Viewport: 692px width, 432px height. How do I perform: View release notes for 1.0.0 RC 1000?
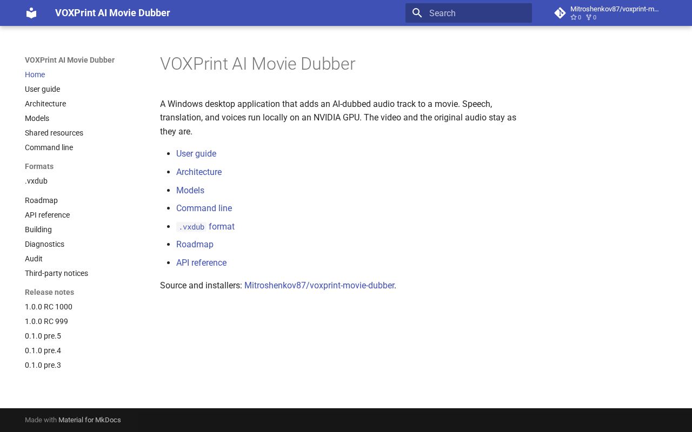[49, 307]
